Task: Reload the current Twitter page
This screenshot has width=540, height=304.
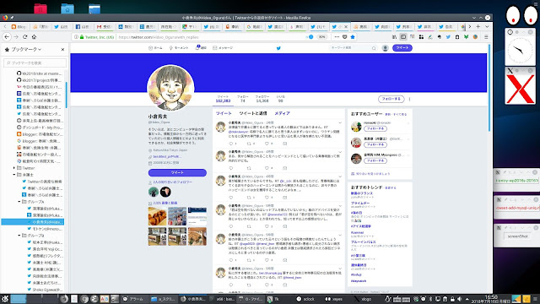Action: (24, 37)
